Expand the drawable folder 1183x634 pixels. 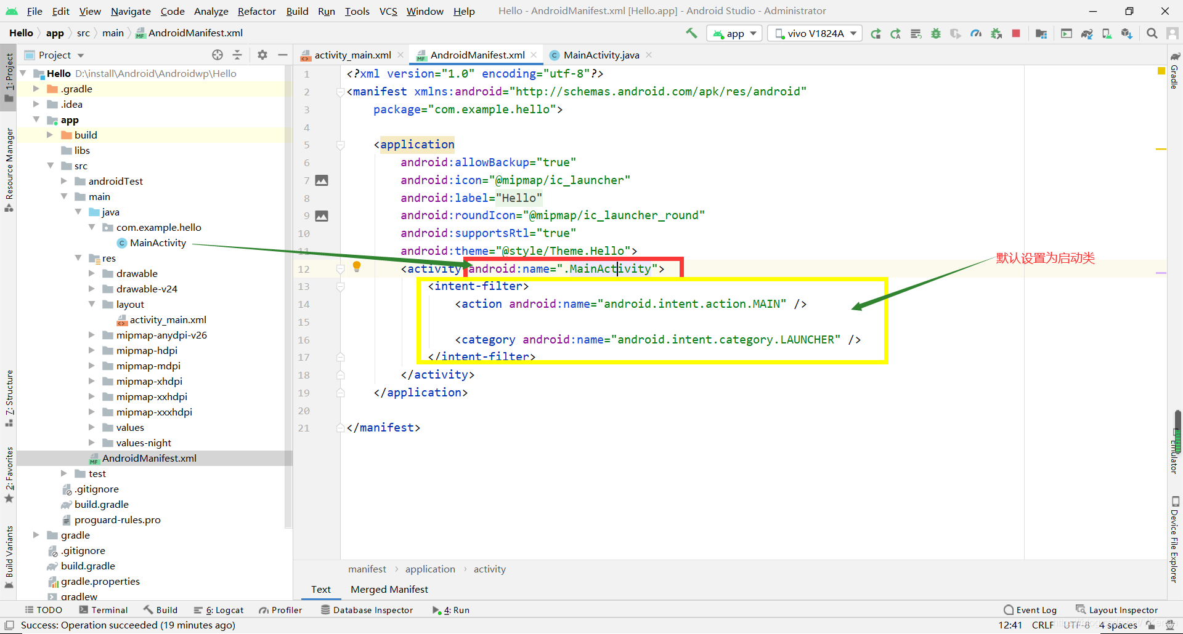[x=92, y=273]
